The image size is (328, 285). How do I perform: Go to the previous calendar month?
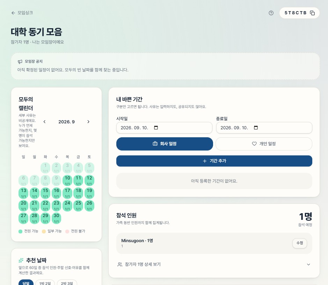tap(44, 122)
